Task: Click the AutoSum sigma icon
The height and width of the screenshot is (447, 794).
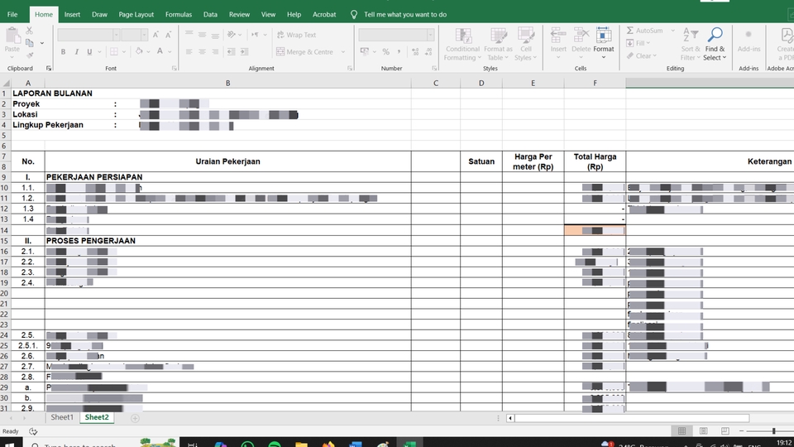Action: tap(630, 31)
